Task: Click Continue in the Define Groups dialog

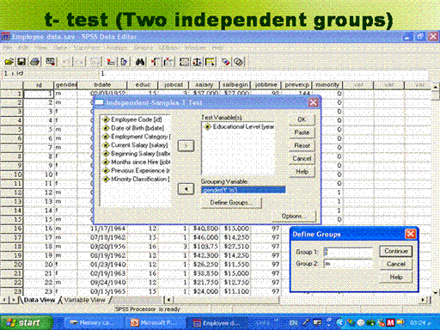Action: (396, 251)
